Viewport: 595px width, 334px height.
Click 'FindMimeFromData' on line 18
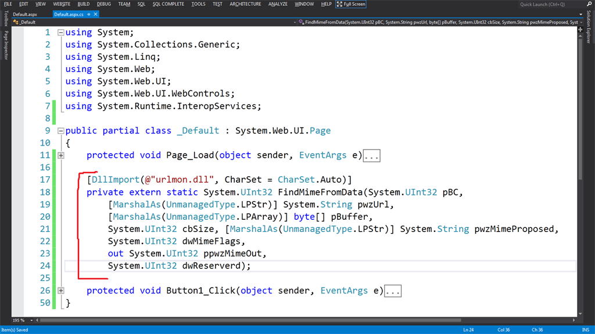tap(321, 193)
